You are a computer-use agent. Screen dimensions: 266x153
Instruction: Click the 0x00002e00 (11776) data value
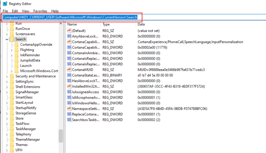pyautogui.click(x=152, y=47)
